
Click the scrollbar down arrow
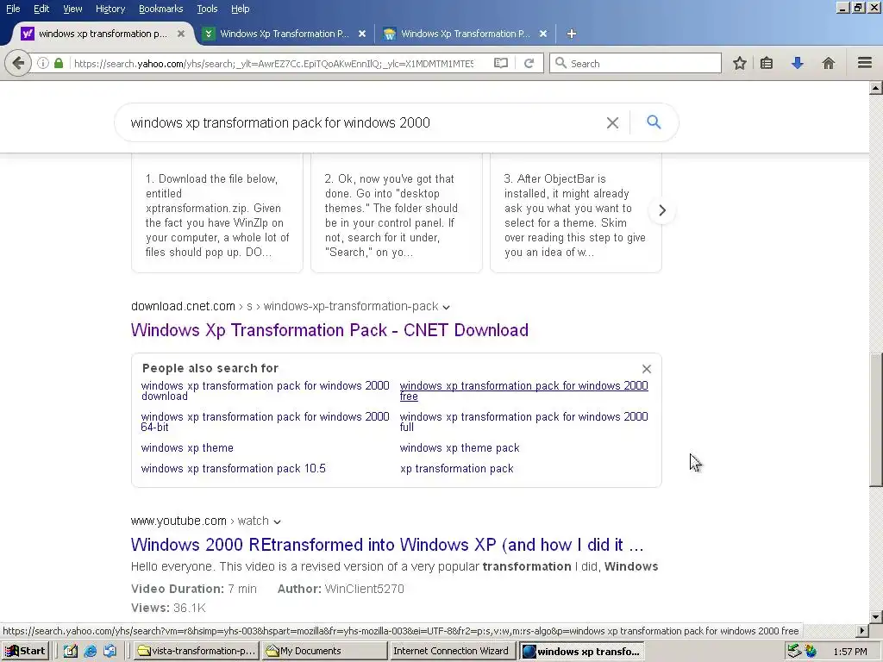coord(875,617)
